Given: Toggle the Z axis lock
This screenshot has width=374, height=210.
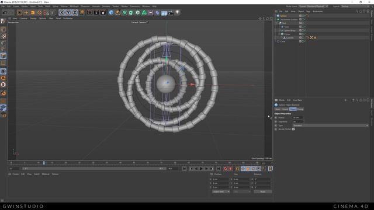Looking at the screenshot, I should (x=75, y=12).
